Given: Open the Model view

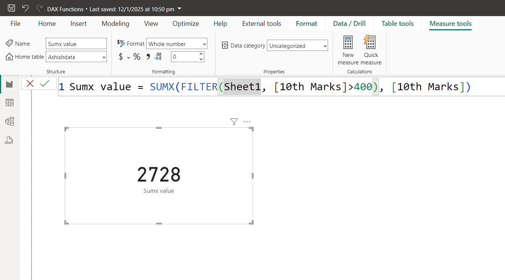Looking at the screenshot, I should (x=9, y=121).
